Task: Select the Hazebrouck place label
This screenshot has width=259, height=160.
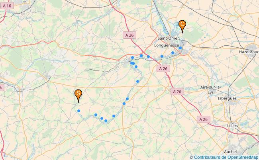Action: coord(249,52)
